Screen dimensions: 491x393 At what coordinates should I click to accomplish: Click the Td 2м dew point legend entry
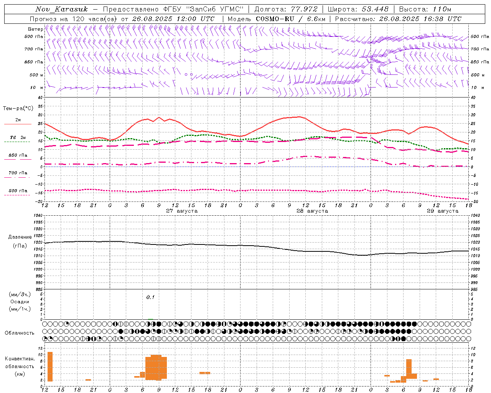(18, 138)
